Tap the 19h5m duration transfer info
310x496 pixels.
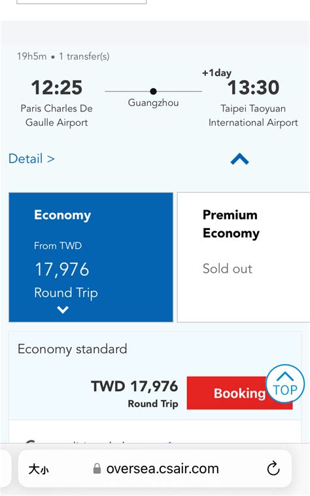coord(63,56)
